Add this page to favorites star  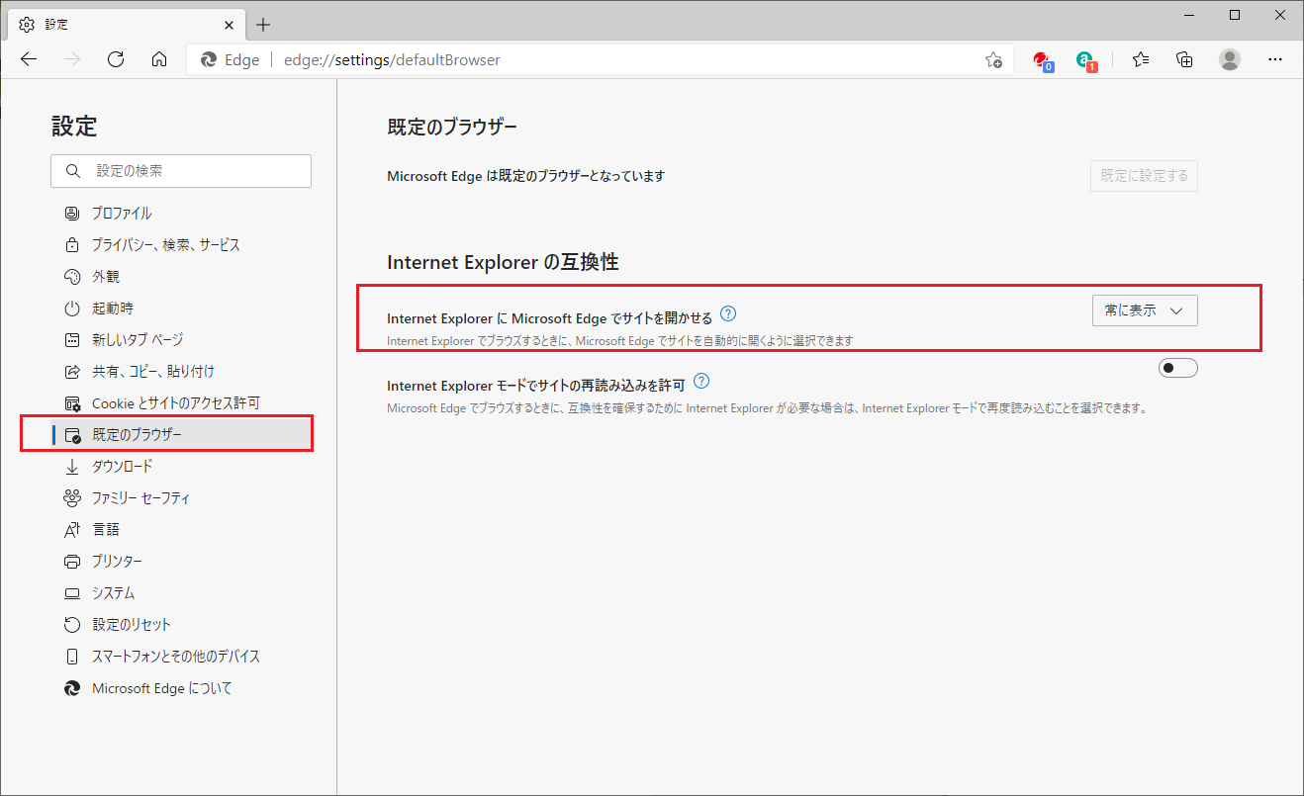[x=993, y=60]
